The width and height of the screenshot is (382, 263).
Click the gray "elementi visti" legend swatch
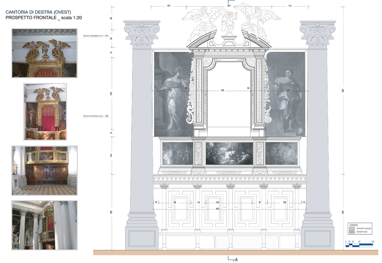point(351,232)
